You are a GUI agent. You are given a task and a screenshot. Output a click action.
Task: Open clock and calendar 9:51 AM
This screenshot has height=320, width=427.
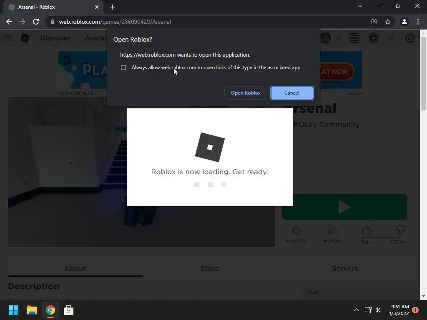[399, 310]
